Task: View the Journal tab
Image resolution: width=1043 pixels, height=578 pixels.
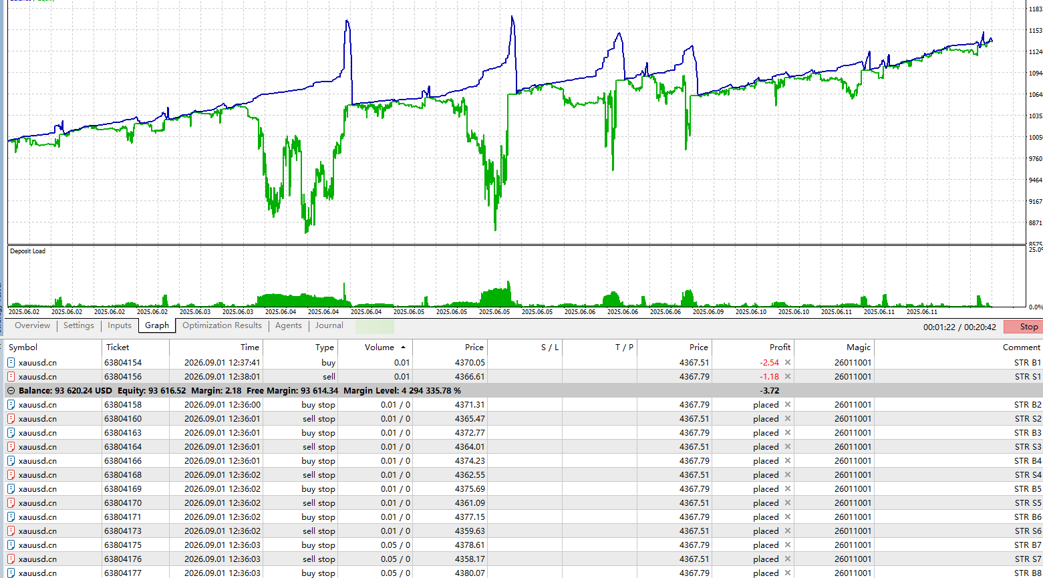Action: [x=329, y=325]
